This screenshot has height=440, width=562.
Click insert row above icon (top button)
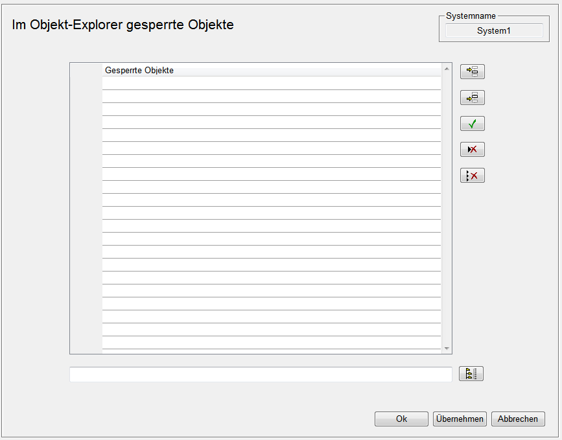[473, 72]
